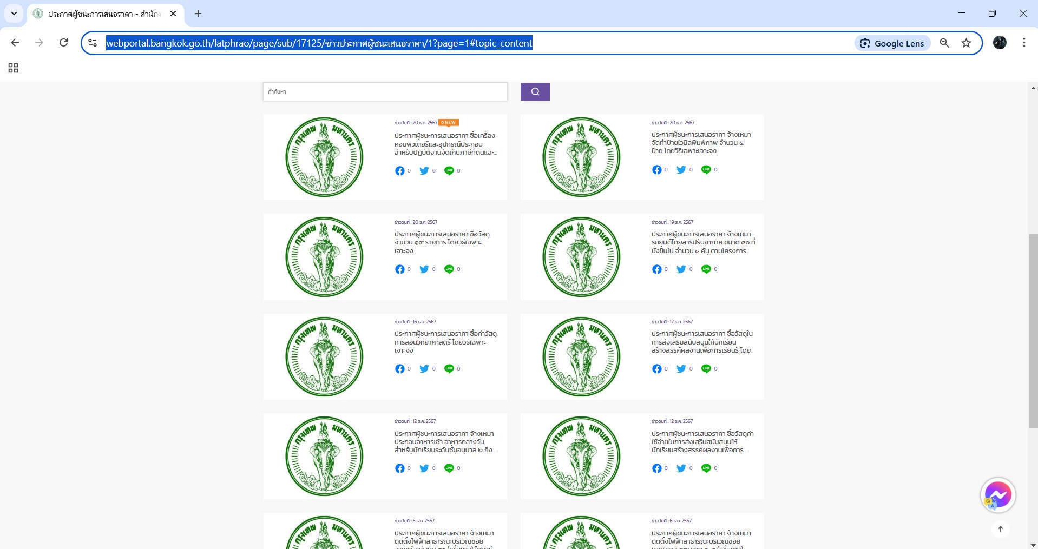Share ซื้อเครื่องคอมพิวเตอร์ post via LINE
Viewport: 1038px width, 549px height.
tap(449, 171)
